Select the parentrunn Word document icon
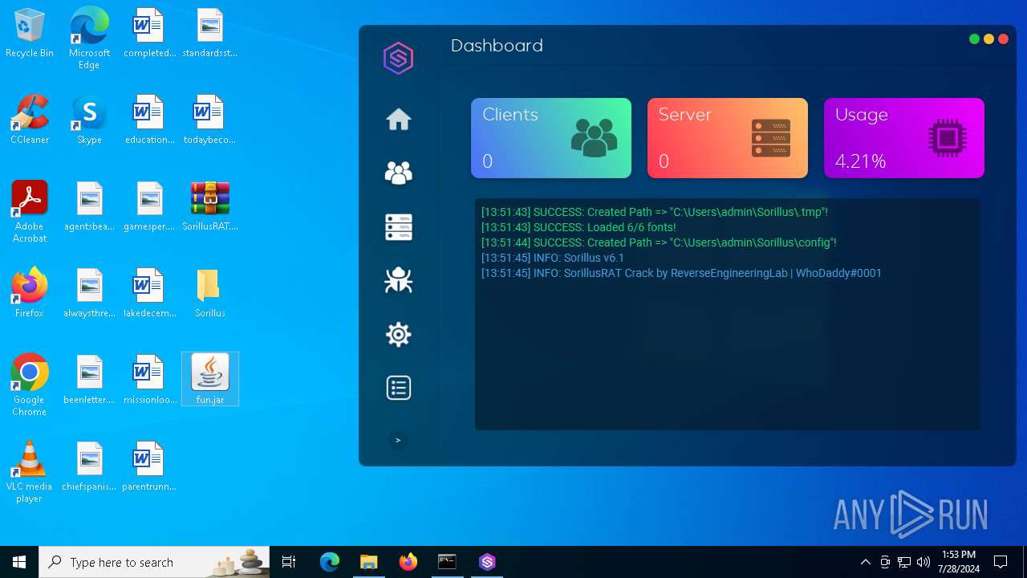The height and width of the screenshot is (578, 1027). tap(149, 466)
